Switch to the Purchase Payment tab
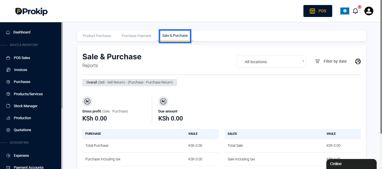382x169 pixels. (x=136, y=36)
